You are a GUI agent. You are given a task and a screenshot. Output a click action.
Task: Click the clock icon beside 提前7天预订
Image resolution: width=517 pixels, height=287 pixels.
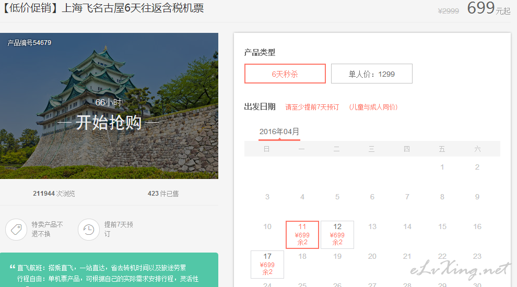pyautogui.click(x=89, y=229)
